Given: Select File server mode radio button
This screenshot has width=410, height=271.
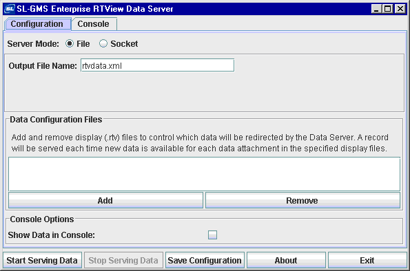Looking at the screenshot, I should pyautogui.click(x=70, y=43).
